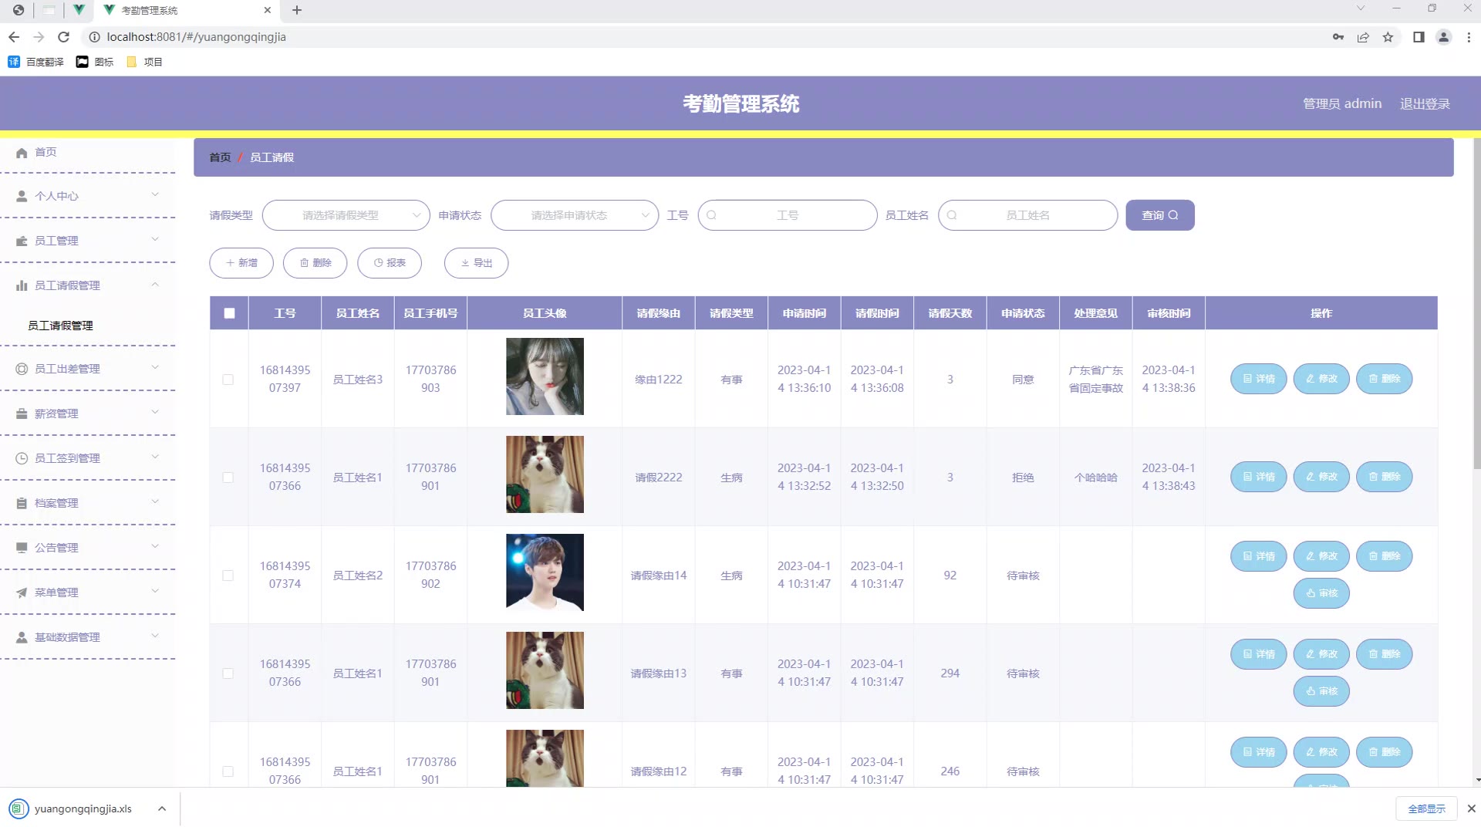Click 全部显示 in the downloads bar
1481x827 pixels.
click(1426, 808)
